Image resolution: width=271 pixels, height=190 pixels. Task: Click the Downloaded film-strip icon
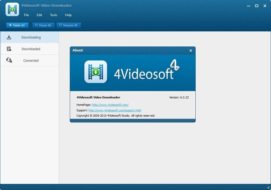pos(9,49)
